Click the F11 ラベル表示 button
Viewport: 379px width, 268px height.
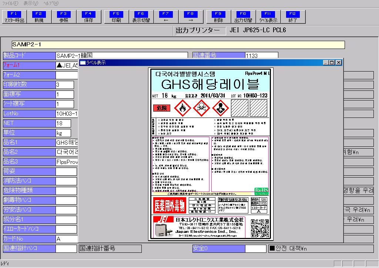[268, 17]
